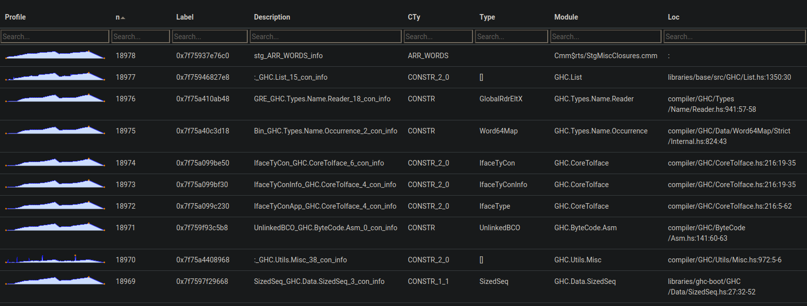Click the search box under Description
This screenshot has width=807, height=306.
[x=326, y=37]
